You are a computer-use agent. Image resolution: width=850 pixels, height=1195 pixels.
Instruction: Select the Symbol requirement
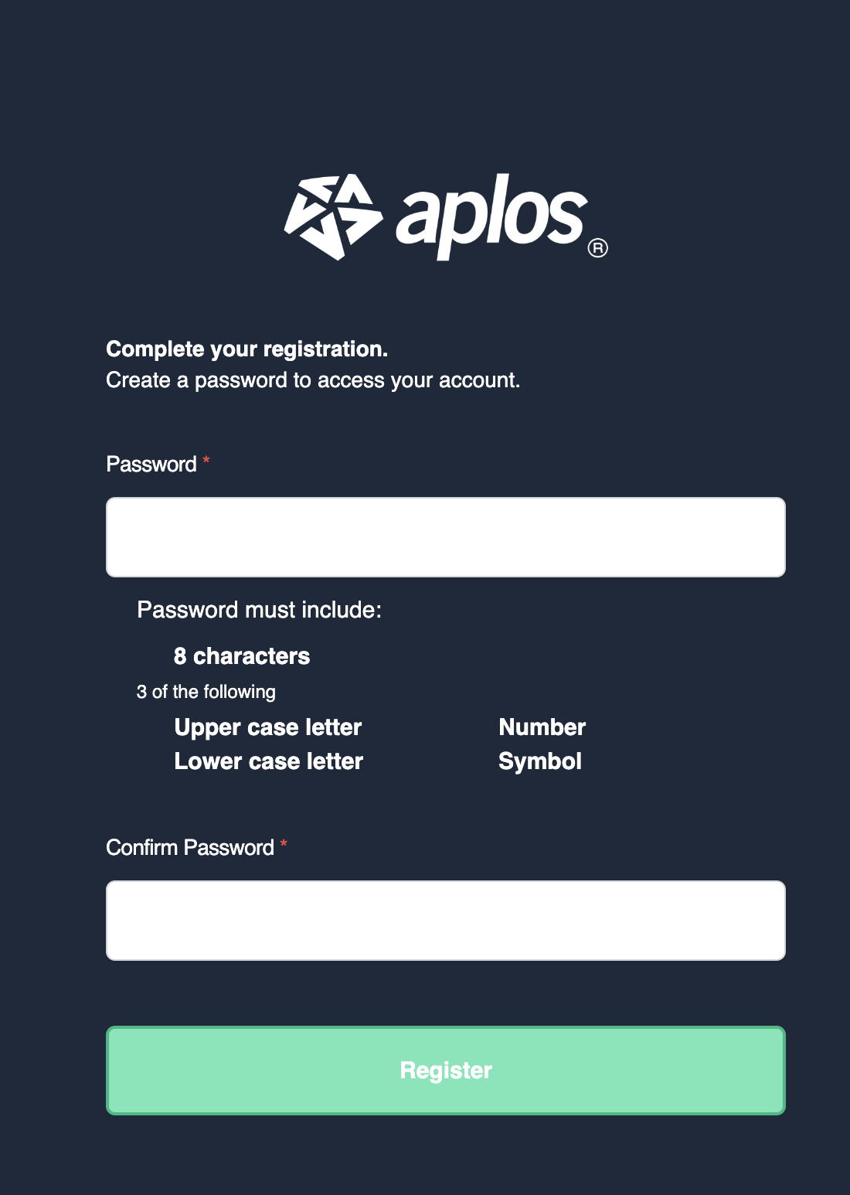540,761
